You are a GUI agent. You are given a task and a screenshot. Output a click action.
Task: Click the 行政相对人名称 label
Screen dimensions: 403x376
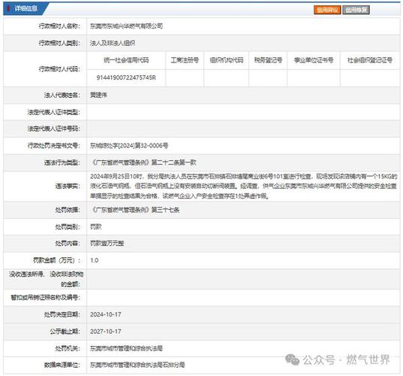[59, 26]
